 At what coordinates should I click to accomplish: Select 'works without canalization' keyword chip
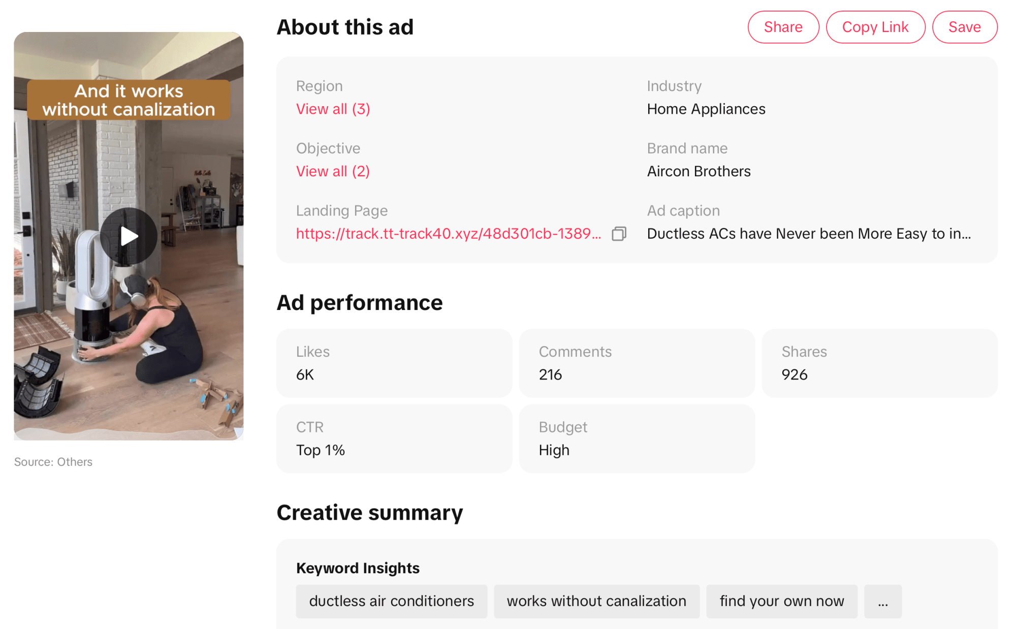pyautogui.click(x=596, y=602)
